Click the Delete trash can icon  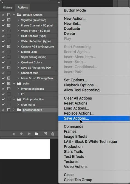click(53, 134)
